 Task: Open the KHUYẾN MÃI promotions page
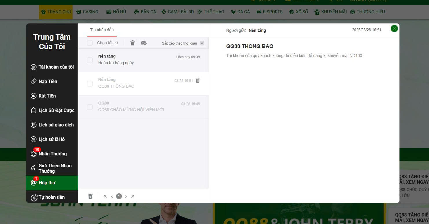[331, 12]
